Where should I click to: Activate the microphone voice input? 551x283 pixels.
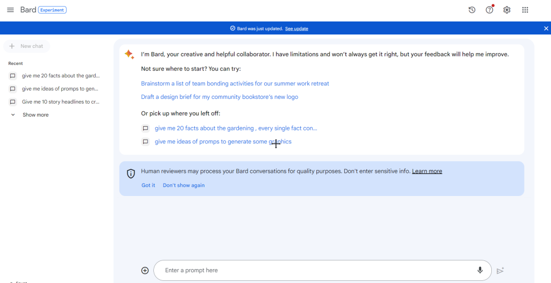[480, 270]
